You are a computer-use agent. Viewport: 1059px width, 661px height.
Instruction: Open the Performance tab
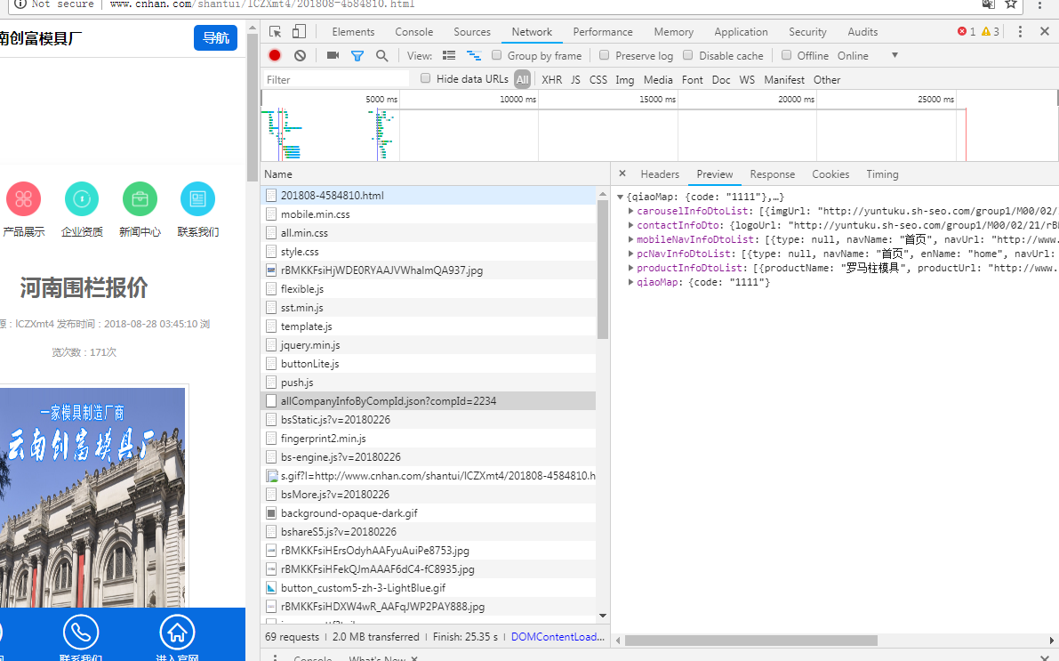click(603, 32)
